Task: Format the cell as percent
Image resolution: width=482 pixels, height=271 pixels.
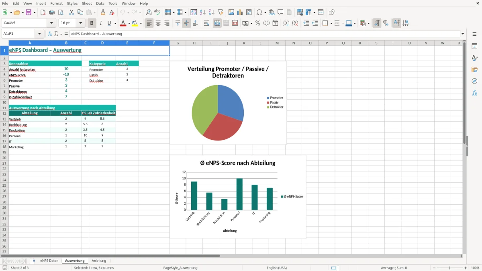Action: [x=257, y=23]
